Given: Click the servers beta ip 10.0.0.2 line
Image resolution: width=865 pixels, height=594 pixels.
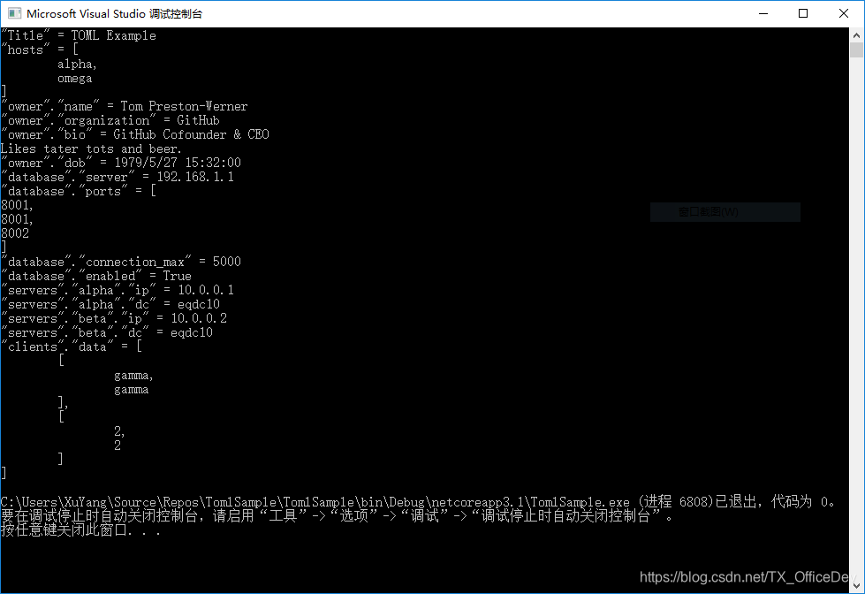Looking at the screenshot, I should point(114,318).
